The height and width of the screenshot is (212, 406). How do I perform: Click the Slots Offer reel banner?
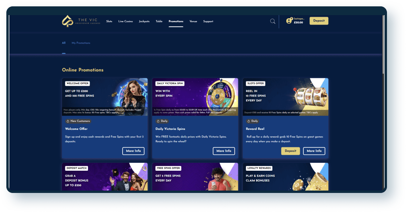coord(285,97)
